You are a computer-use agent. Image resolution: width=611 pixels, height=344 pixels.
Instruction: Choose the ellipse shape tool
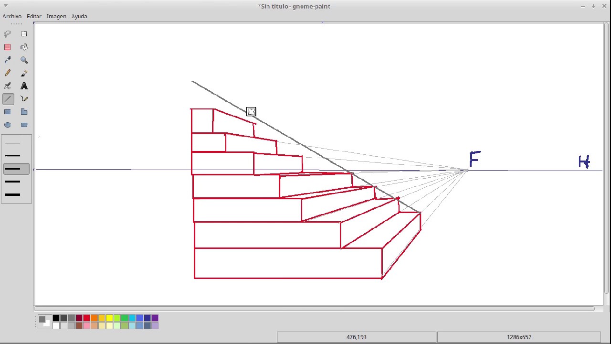coord(8,125)
